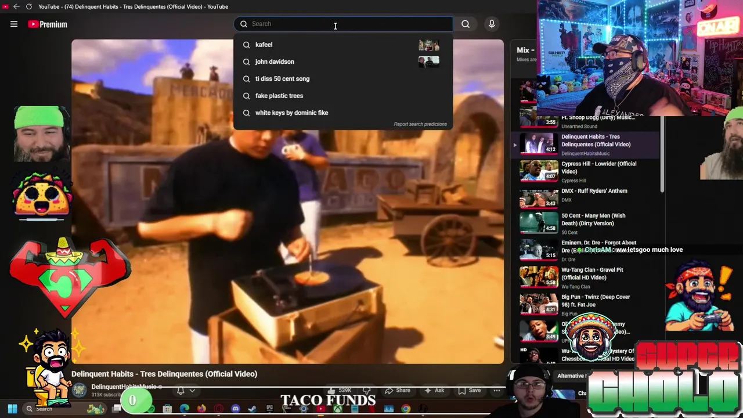Click the Cypress Hill Lowrider thumbnail (4:07)
The height and width of the screenshot is (418, 743).
click(x=539, y=170)
